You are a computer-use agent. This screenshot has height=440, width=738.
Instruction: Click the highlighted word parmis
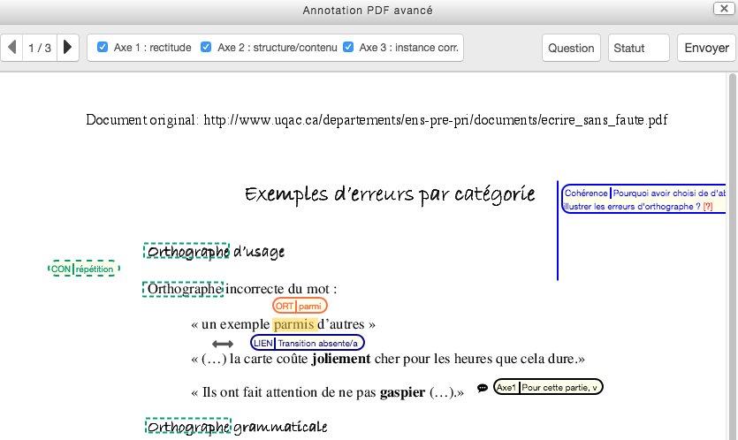pos(293,324)
